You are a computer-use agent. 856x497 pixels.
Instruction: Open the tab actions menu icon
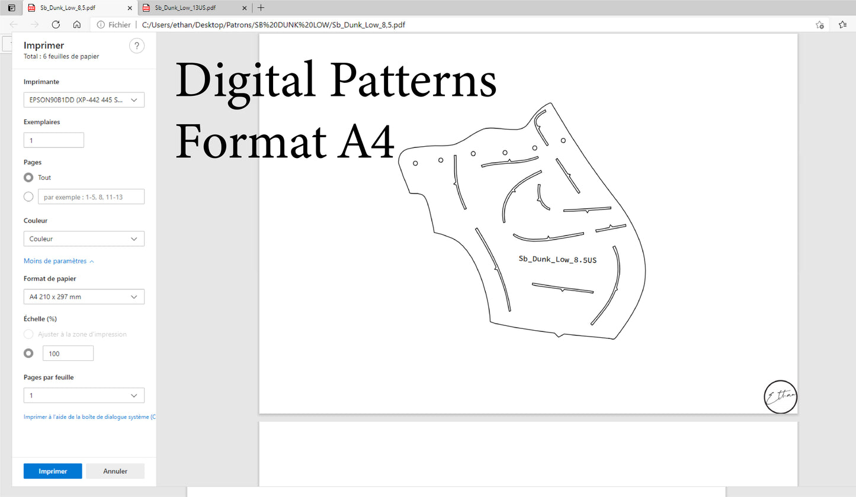11,8
